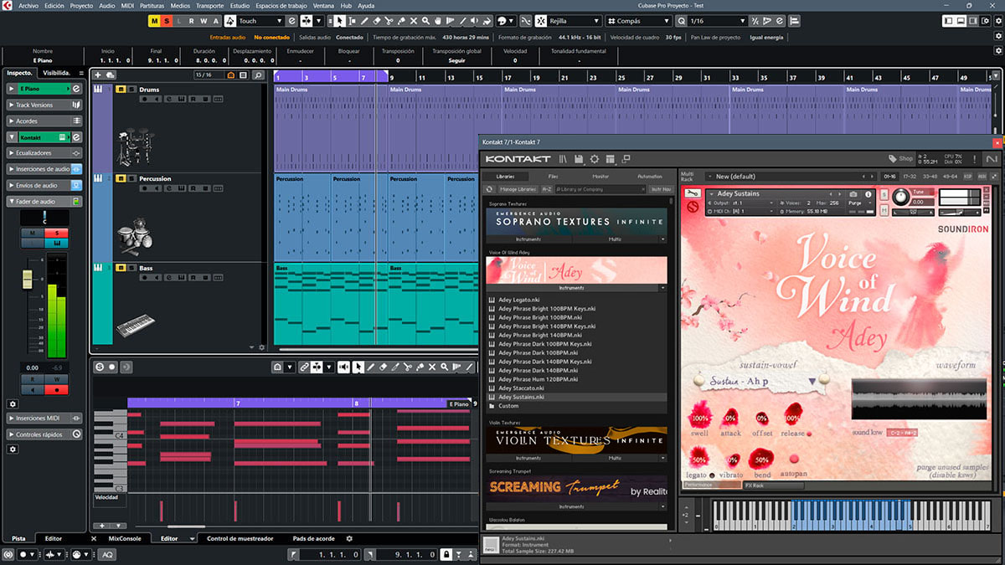
Task: Mute the Bass track
Action: tap(121, 268)
